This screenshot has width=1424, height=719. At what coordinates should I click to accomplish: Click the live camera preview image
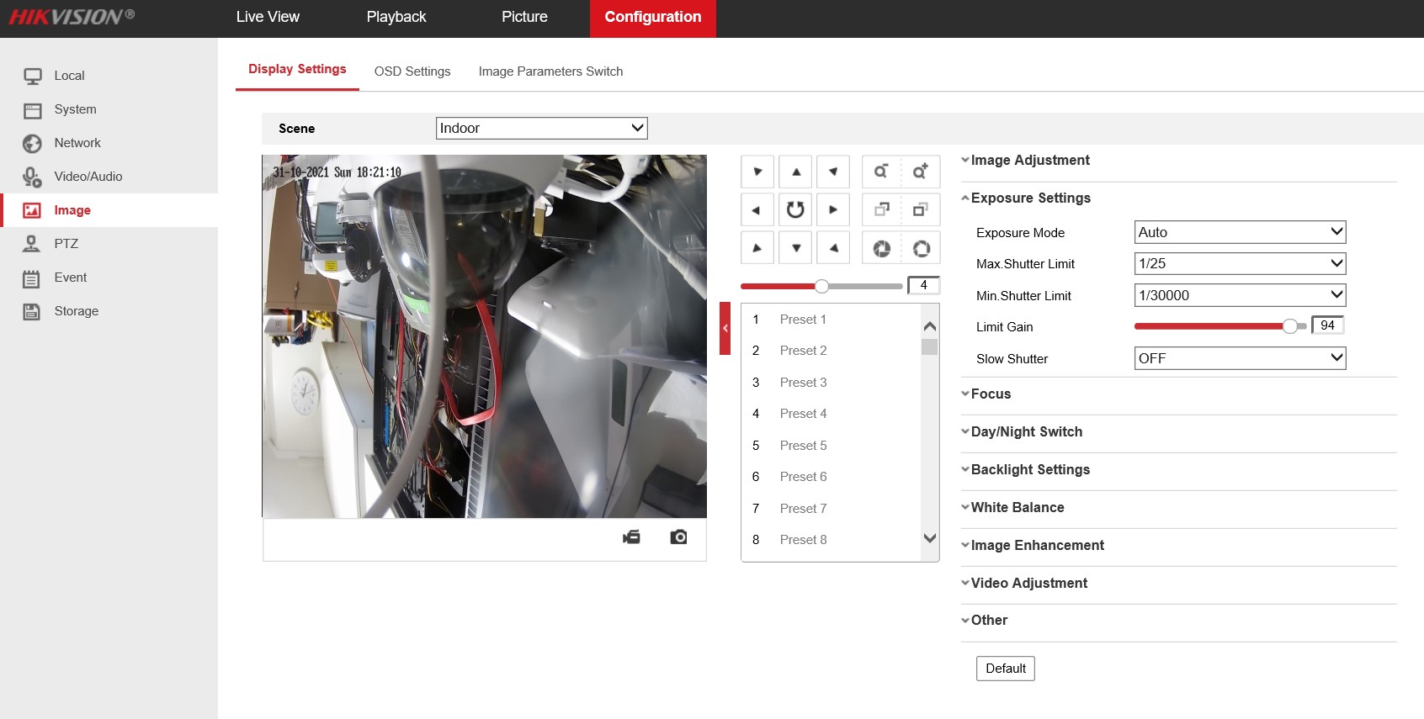pos(484,336)
